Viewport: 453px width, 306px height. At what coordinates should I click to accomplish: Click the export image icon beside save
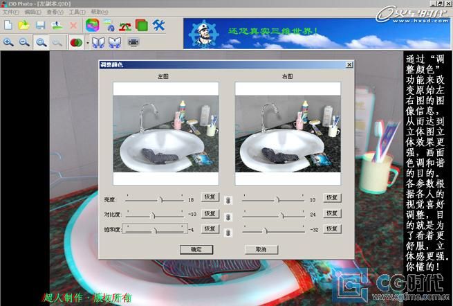pos(57,25)
